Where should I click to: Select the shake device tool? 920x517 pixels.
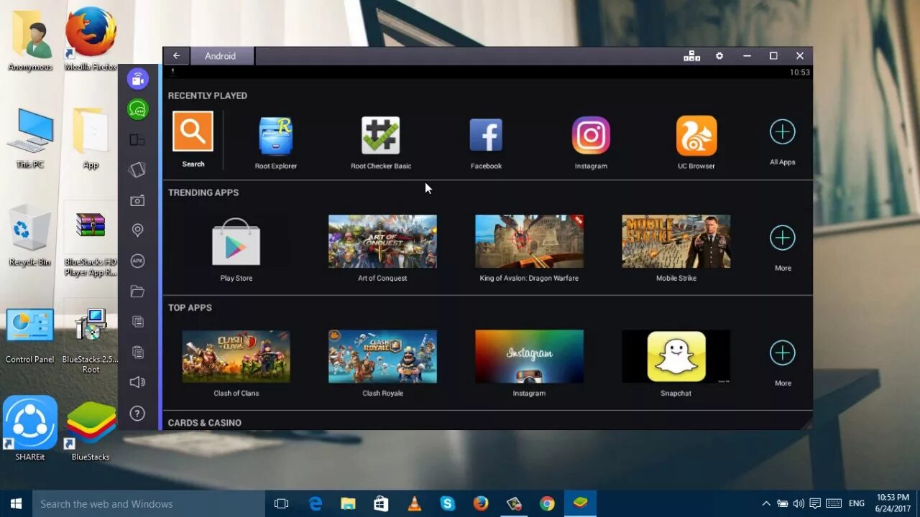[x=137, y=169]
